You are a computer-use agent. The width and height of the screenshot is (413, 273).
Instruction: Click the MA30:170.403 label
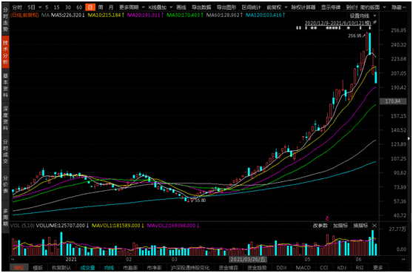click(x=185, y=16)
